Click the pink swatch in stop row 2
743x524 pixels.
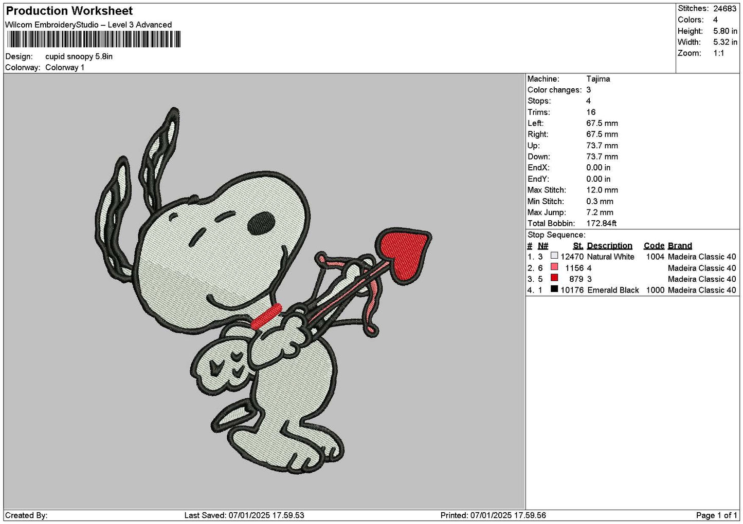(554, 267)
